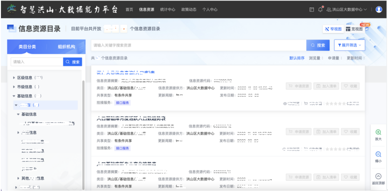Click 加入清单 on third resource card

click(x=326, y=177)
